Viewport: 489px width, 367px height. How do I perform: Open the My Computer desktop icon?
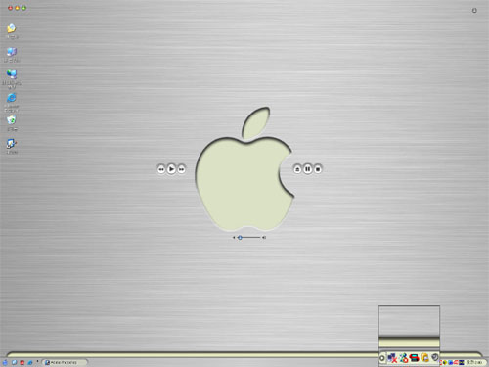pos(12,52)
